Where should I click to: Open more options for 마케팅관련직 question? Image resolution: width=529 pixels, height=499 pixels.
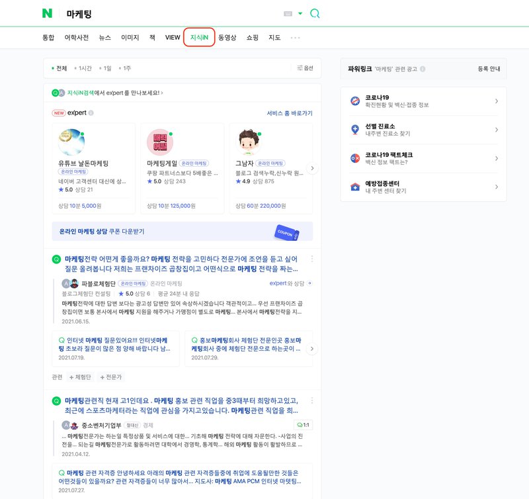coord(311,400)
